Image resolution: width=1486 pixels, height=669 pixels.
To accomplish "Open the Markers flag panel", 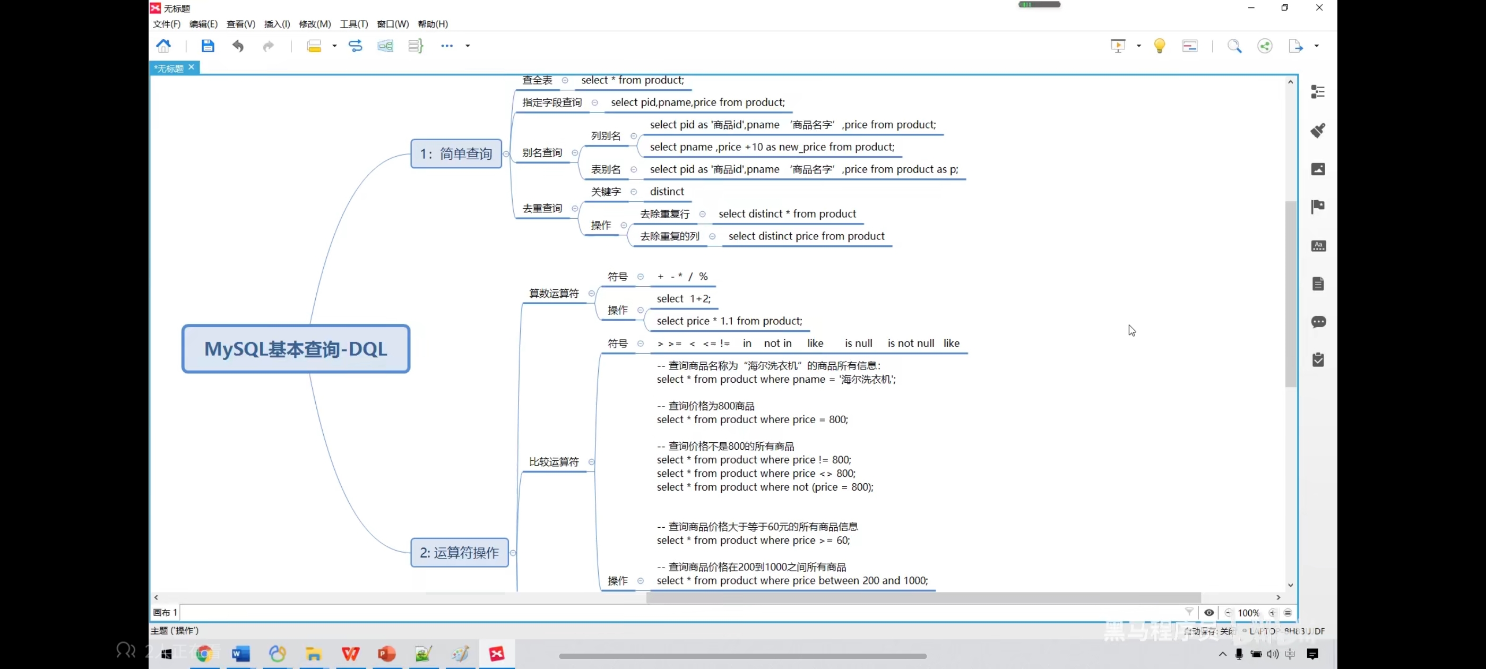I will 1318,207.
